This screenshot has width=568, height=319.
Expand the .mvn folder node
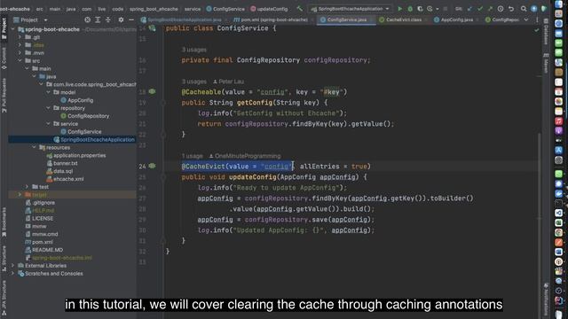coord(20,53)
